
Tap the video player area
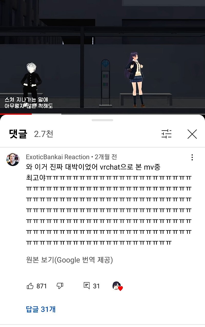(102, 56)
